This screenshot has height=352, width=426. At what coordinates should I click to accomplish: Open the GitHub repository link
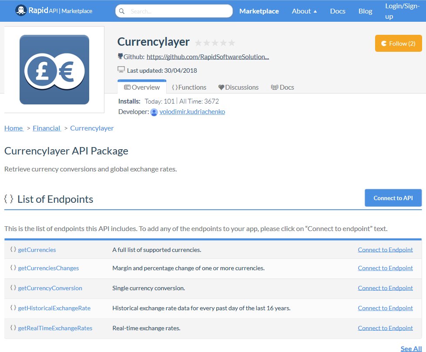click(208, 57)
